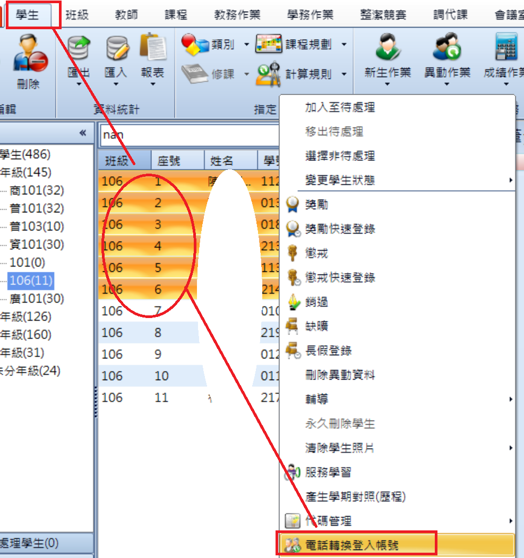The width and height of the screenshot is (524, 558).
Task: Open the report (報表) clipboard icon
Action: pyautogui.click(x=153, y=47)
